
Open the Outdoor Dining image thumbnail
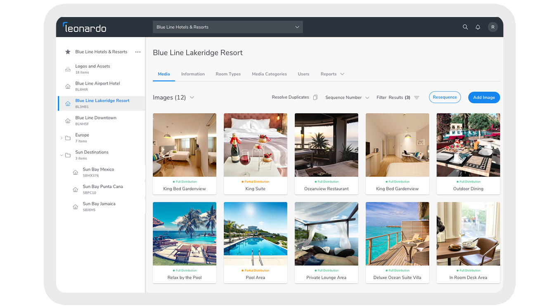468,145
